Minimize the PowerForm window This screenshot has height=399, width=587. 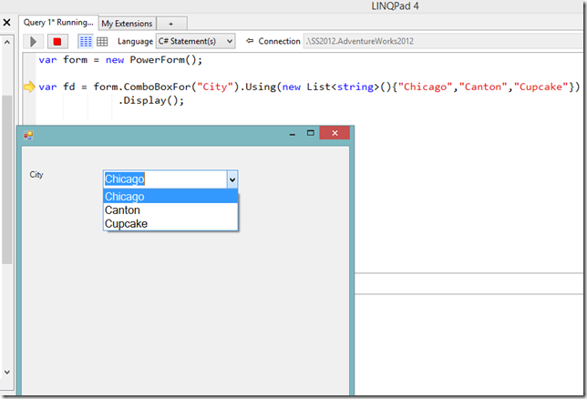[293, 133]
